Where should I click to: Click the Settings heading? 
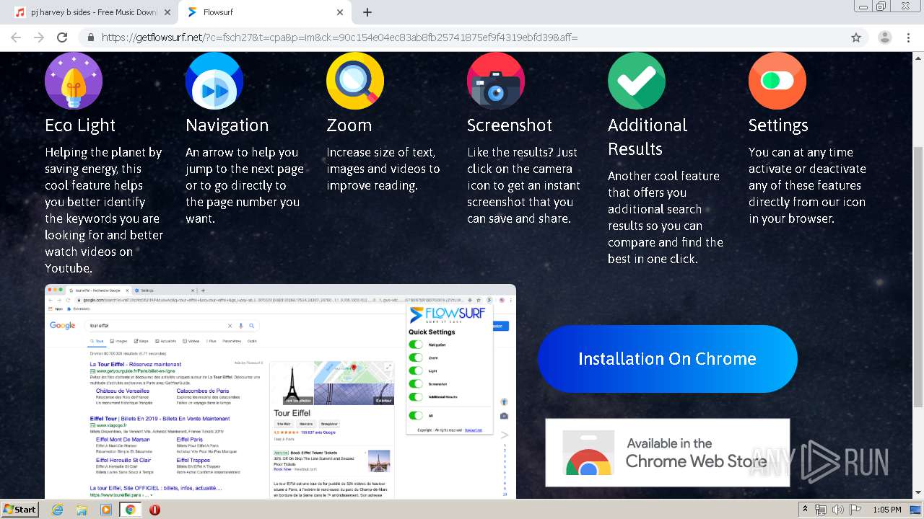click(777, 125)
